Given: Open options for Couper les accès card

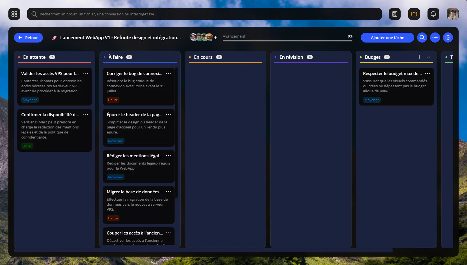Looking at the screenshot, I should pos(168,233).
